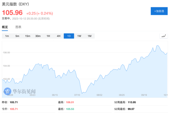This screenshot has height=114, width=171.
Task: Click the 102.00 y-axis label
Action: (x=7, y=79)
